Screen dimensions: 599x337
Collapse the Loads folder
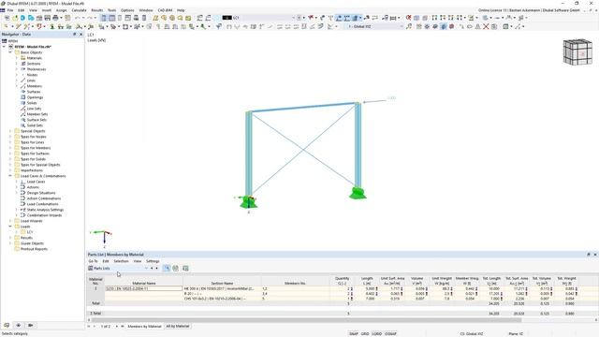[x=10, y=227]
